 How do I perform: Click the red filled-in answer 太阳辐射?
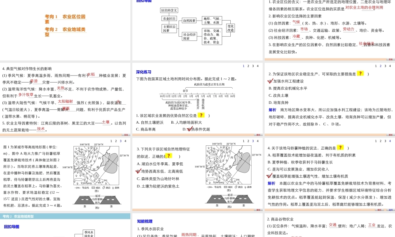(x=66, y=101)
